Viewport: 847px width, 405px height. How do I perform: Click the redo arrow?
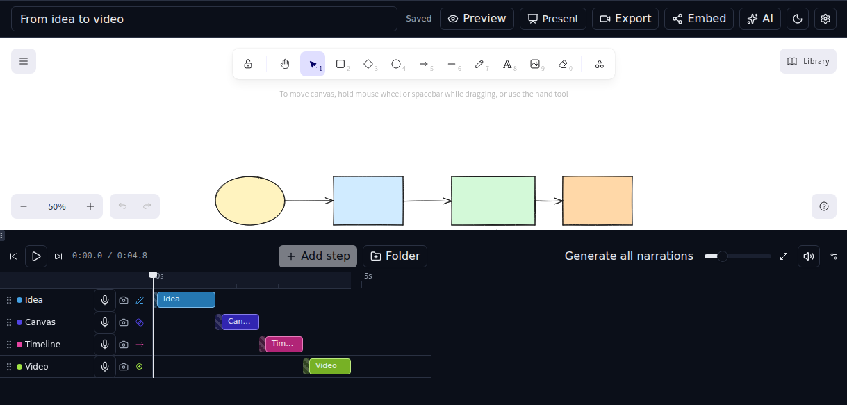click(x=147, y=206)
